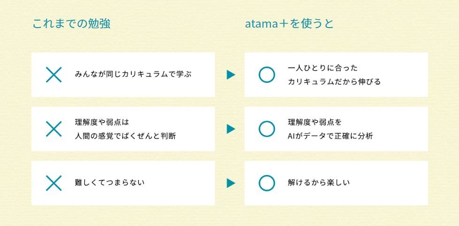
Task: Select the atama＋を使うと heading
Action: coord(289,24)
